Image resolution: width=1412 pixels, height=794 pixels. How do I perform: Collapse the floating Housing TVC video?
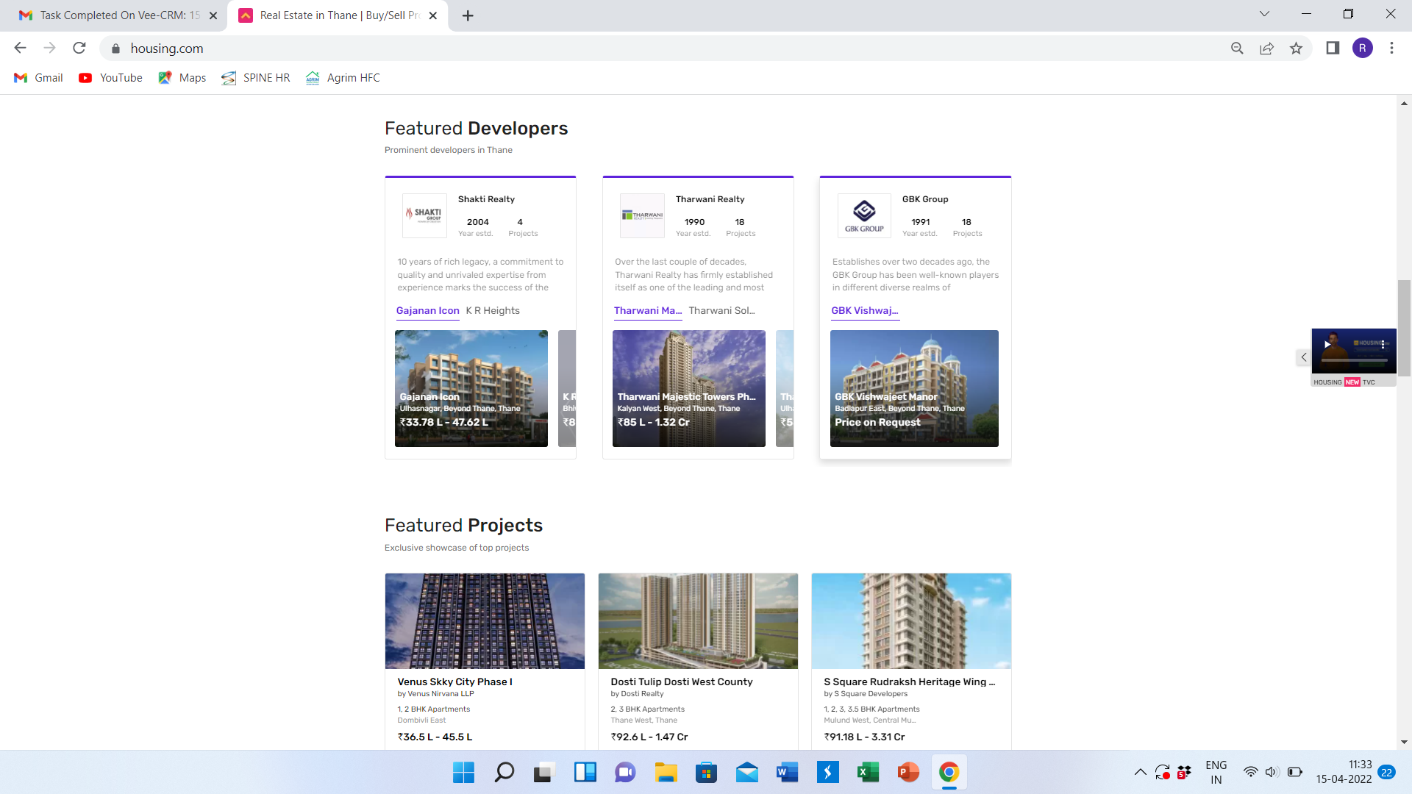(1303, 357)
